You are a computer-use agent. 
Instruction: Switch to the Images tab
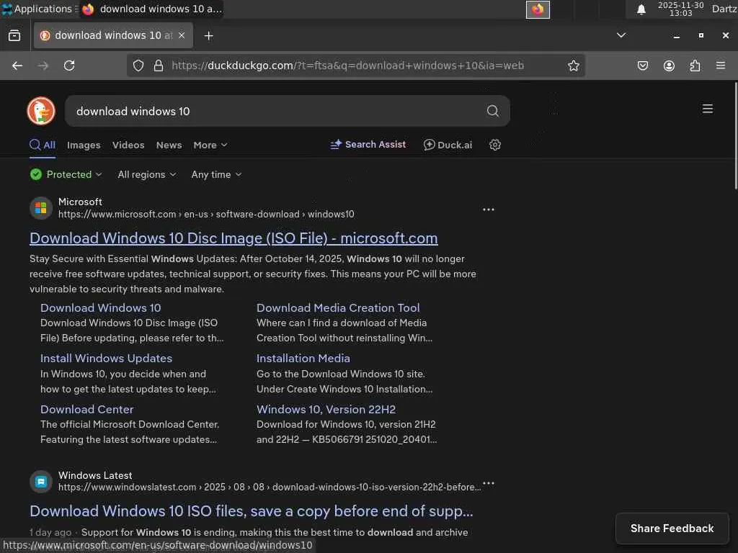point(84,145)
